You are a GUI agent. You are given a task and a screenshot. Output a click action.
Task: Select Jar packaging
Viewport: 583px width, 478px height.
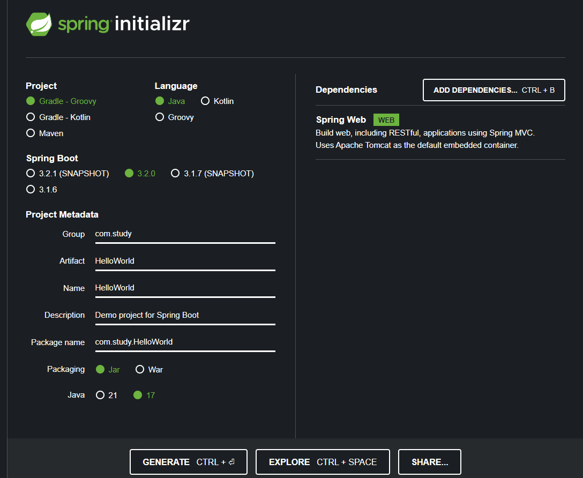(x=108, y=369)
